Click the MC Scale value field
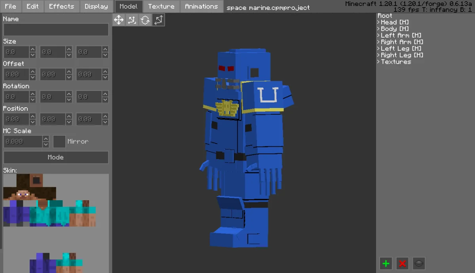The height and width of the screenshot is (273, 475). pyautogui.click(x=23, y=142)
